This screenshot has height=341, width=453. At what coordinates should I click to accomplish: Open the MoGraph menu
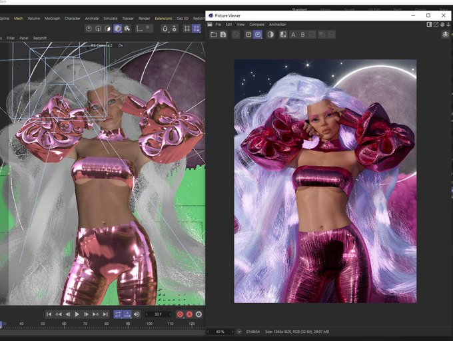52,18
